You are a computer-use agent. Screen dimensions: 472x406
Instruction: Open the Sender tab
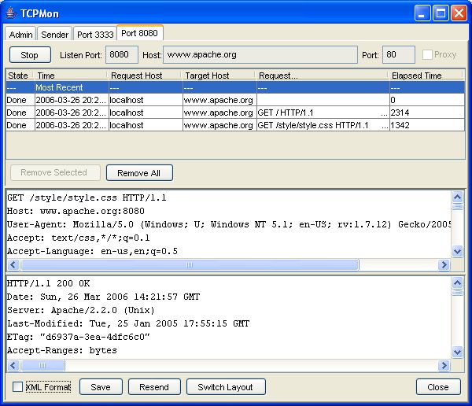click(x=55, y=35)
